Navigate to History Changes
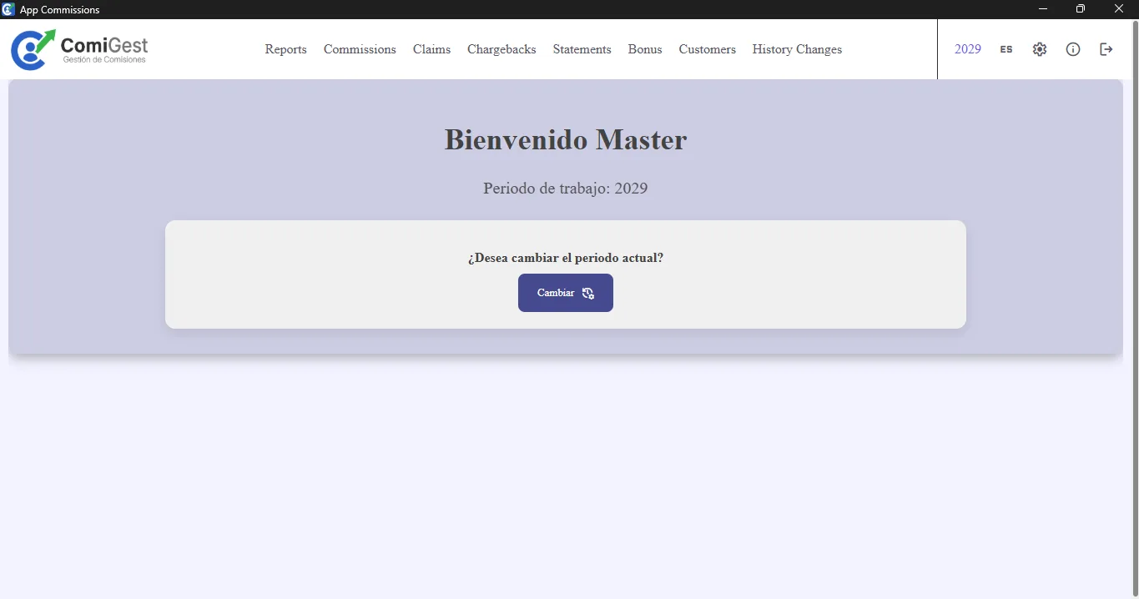 (x=797, y=49)
